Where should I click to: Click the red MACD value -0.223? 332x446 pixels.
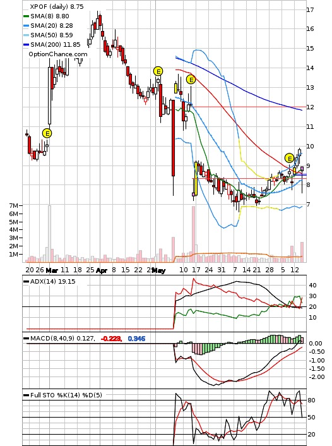click(x=111, y=339)
